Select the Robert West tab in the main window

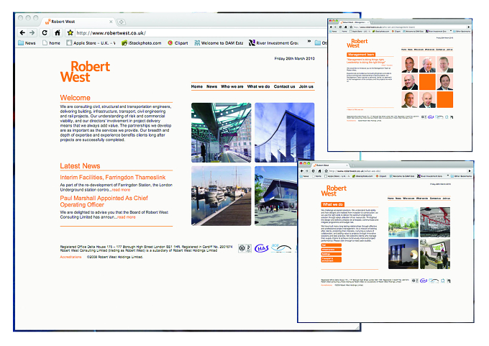tap(76, 22)
